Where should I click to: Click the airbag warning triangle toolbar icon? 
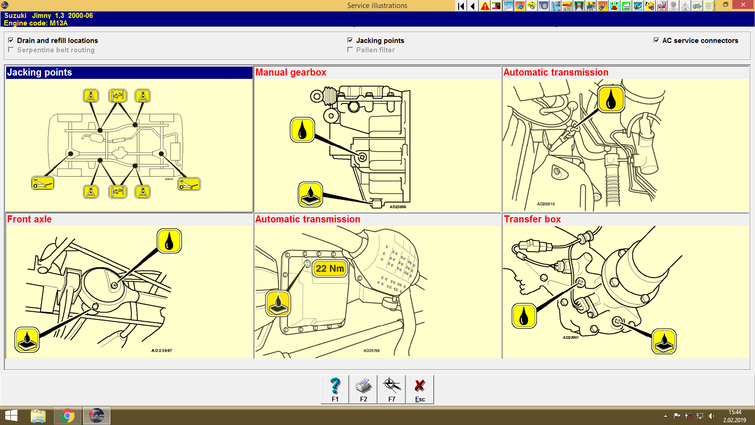(685, 5)
